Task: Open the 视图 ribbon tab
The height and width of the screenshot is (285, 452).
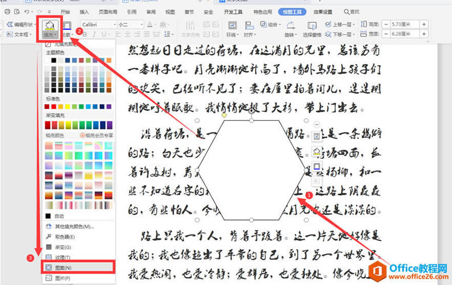Action: [170, 12]
